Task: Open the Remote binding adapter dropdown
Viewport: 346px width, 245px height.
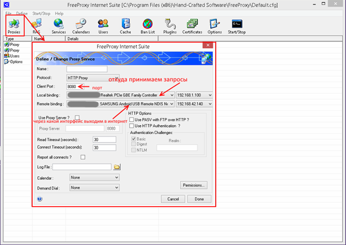Action: pos(120,104)
